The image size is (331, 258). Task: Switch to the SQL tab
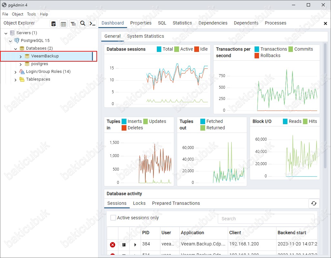point(162,23)
